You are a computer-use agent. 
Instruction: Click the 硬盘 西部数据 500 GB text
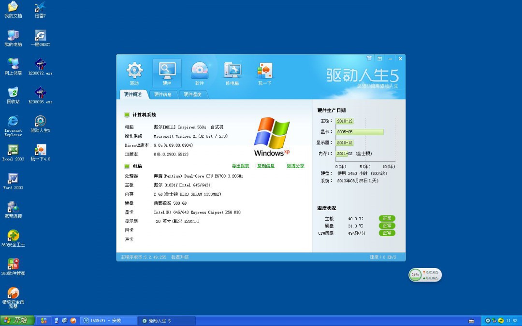click(170, 203)
